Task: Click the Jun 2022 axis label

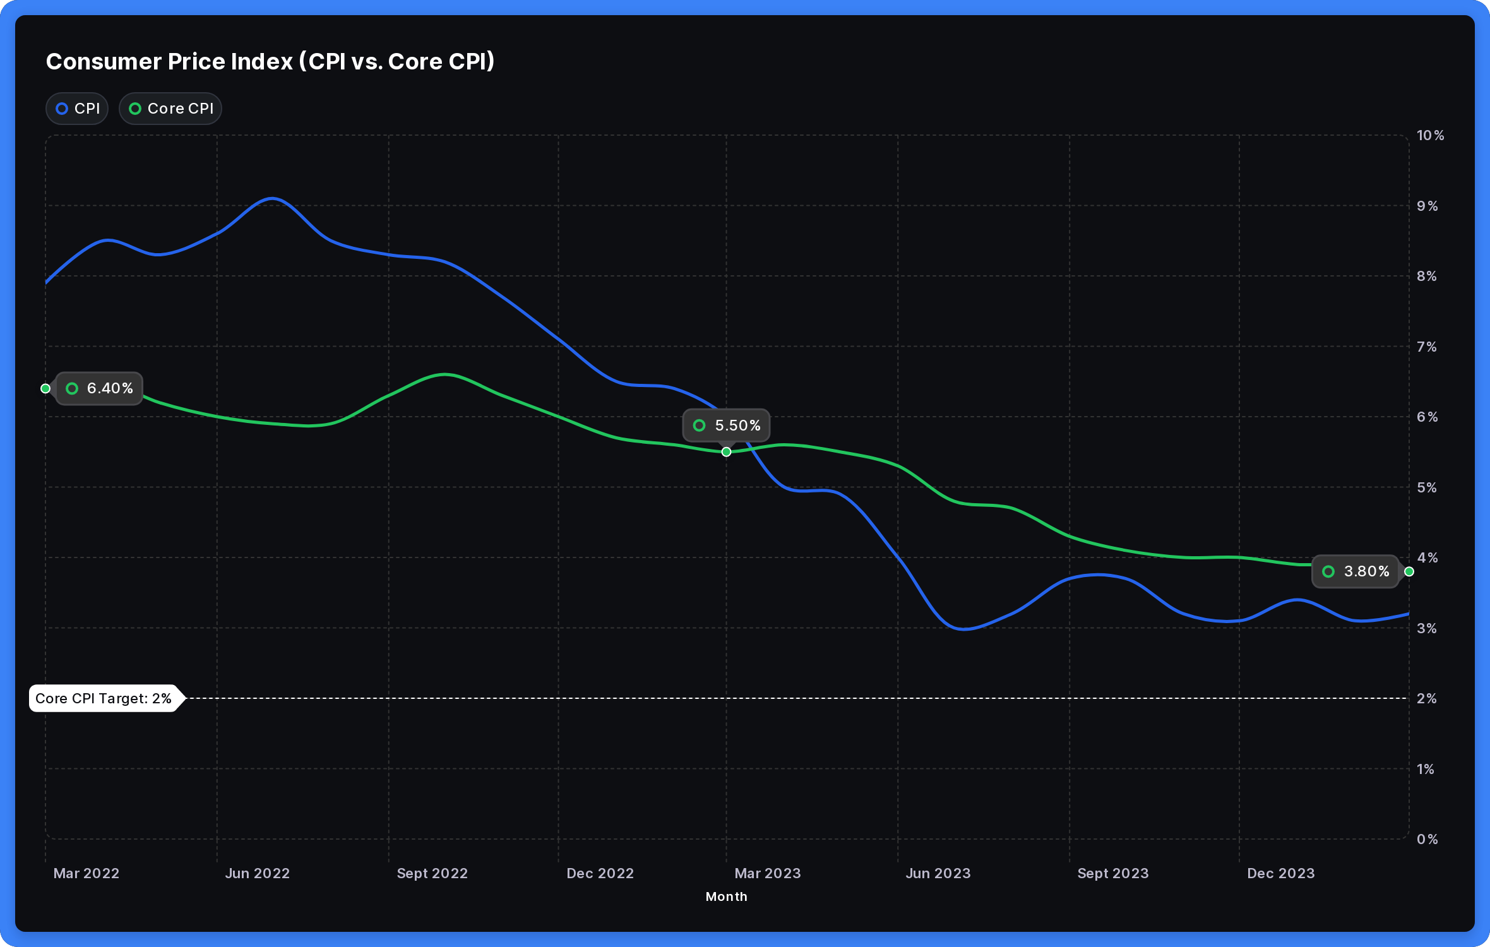Action: pyautogui.click(x=258, y=873)
